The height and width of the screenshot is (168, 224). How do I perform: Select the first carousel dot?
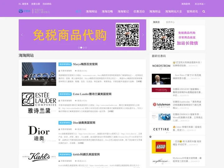(79, 48)
